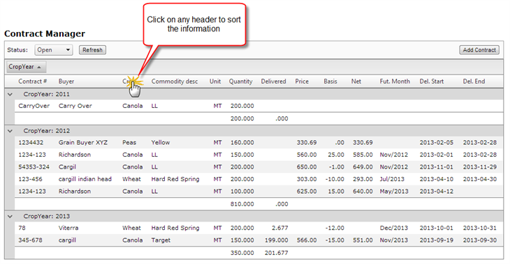Screen dimensions: 510x264
Task: Click the cargill indian head buyer cell
Action: (x=85, y=179)
